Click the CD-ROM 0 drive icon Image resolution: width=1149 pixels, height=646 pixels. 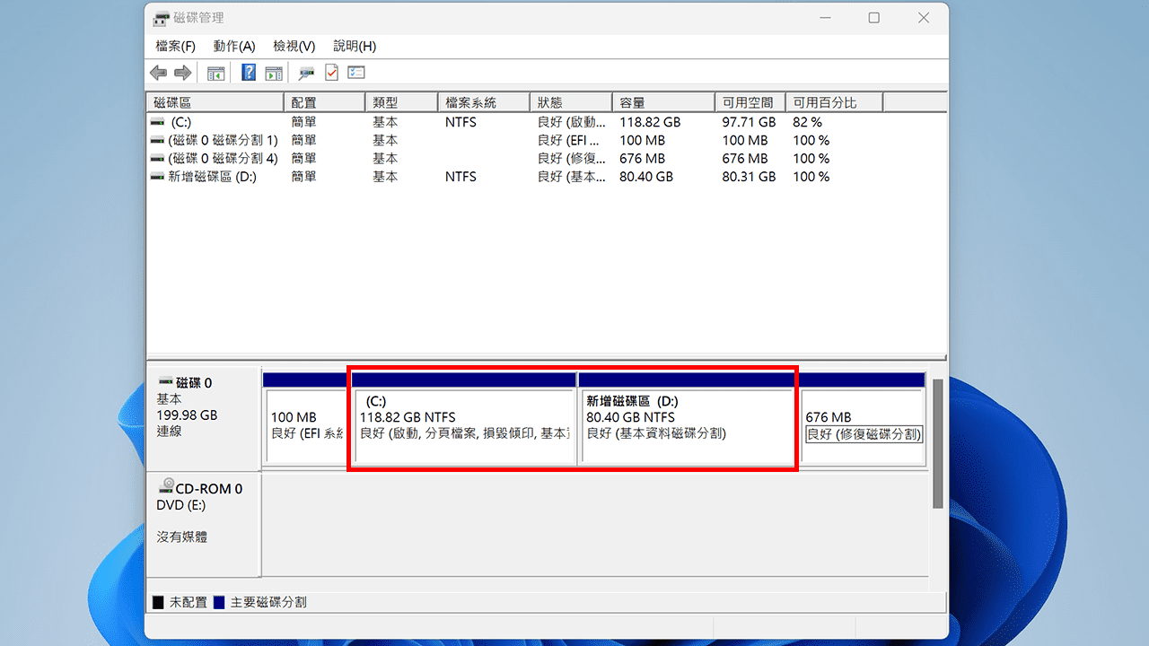click(x=167, y=486)
